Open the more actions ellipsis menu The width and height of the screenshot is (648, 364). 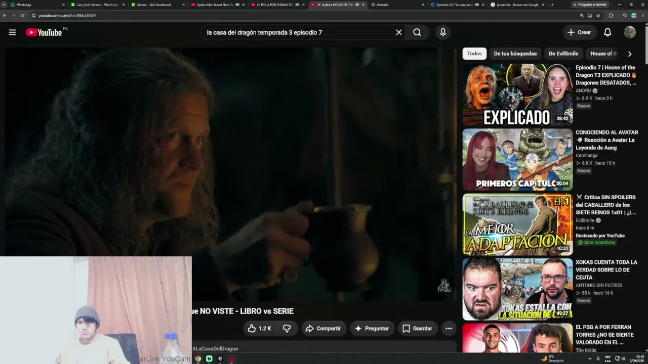coord(449,329)
